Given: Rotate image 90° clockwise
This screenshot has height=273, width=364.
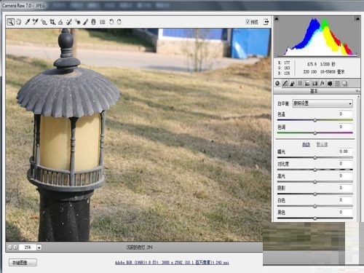Looking at the screenshot, I should point(119,22).
